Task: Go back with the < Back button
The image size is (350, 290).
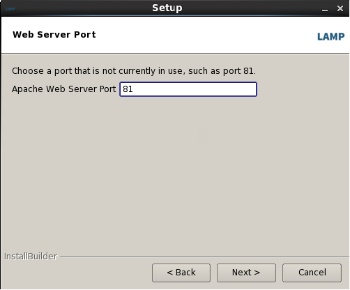Action: pos(181,273)
